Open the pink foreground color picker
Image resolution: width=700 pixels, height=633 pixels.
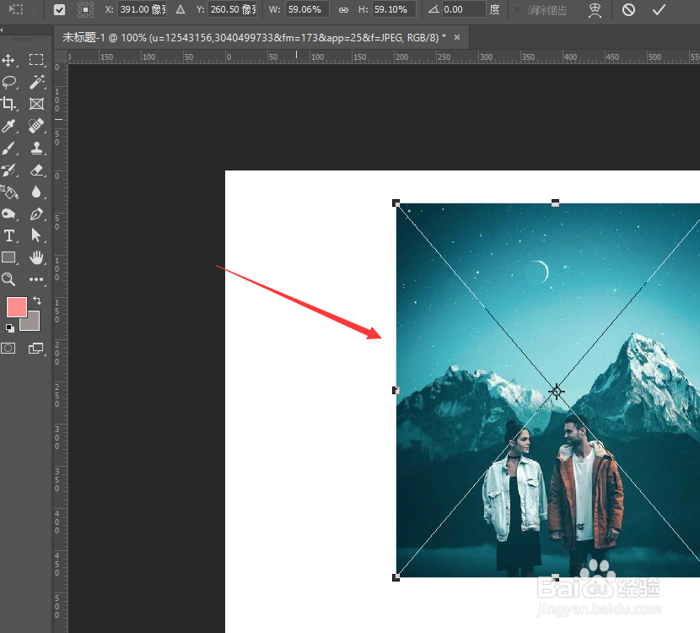(17, 307)
